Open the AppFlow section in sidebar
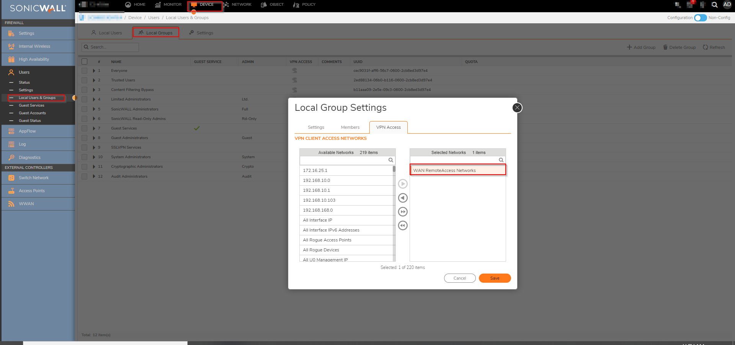 (x=27, y=131)
